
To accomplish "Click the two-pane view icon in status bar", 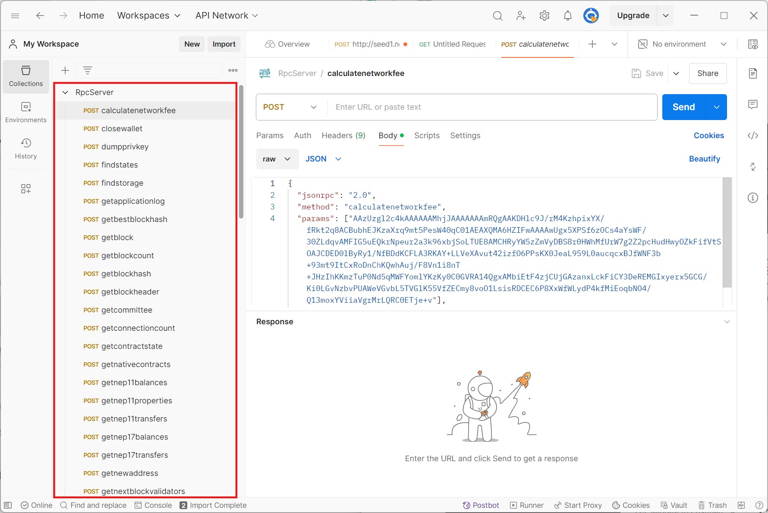I will point(741,505).
